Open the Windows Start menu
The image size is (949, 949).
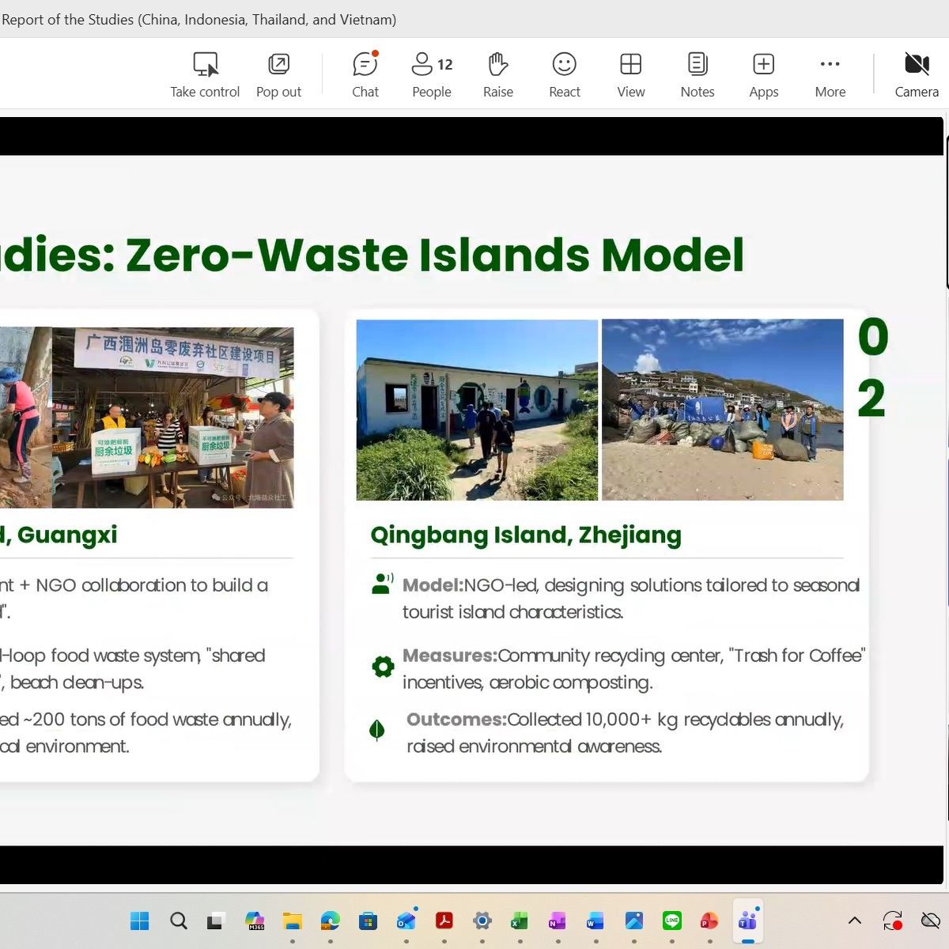pos(139,921)
